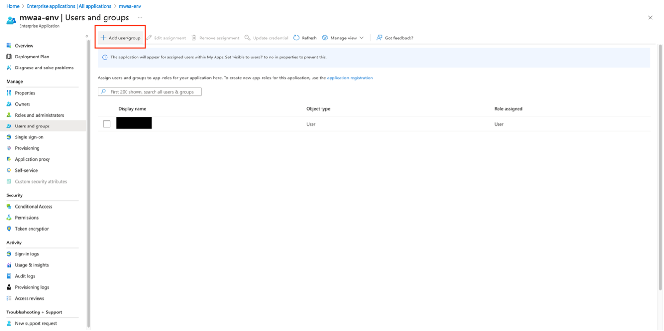Viewport: 664px width, 331px height.
Task: Click the main content vertical scrollbar
Action: [660, 166]
